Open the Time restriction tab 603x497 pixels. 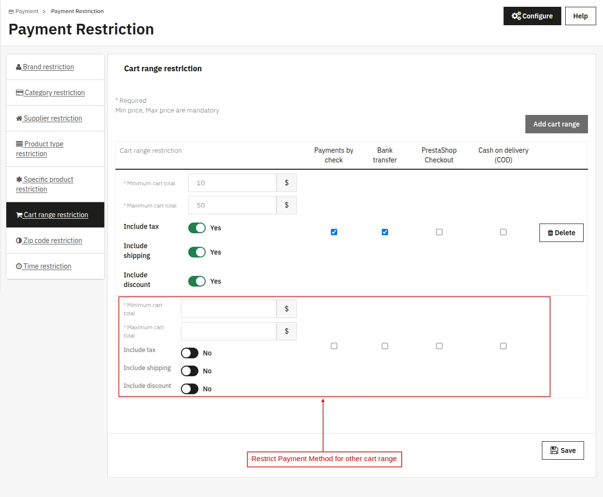point(55,266)
